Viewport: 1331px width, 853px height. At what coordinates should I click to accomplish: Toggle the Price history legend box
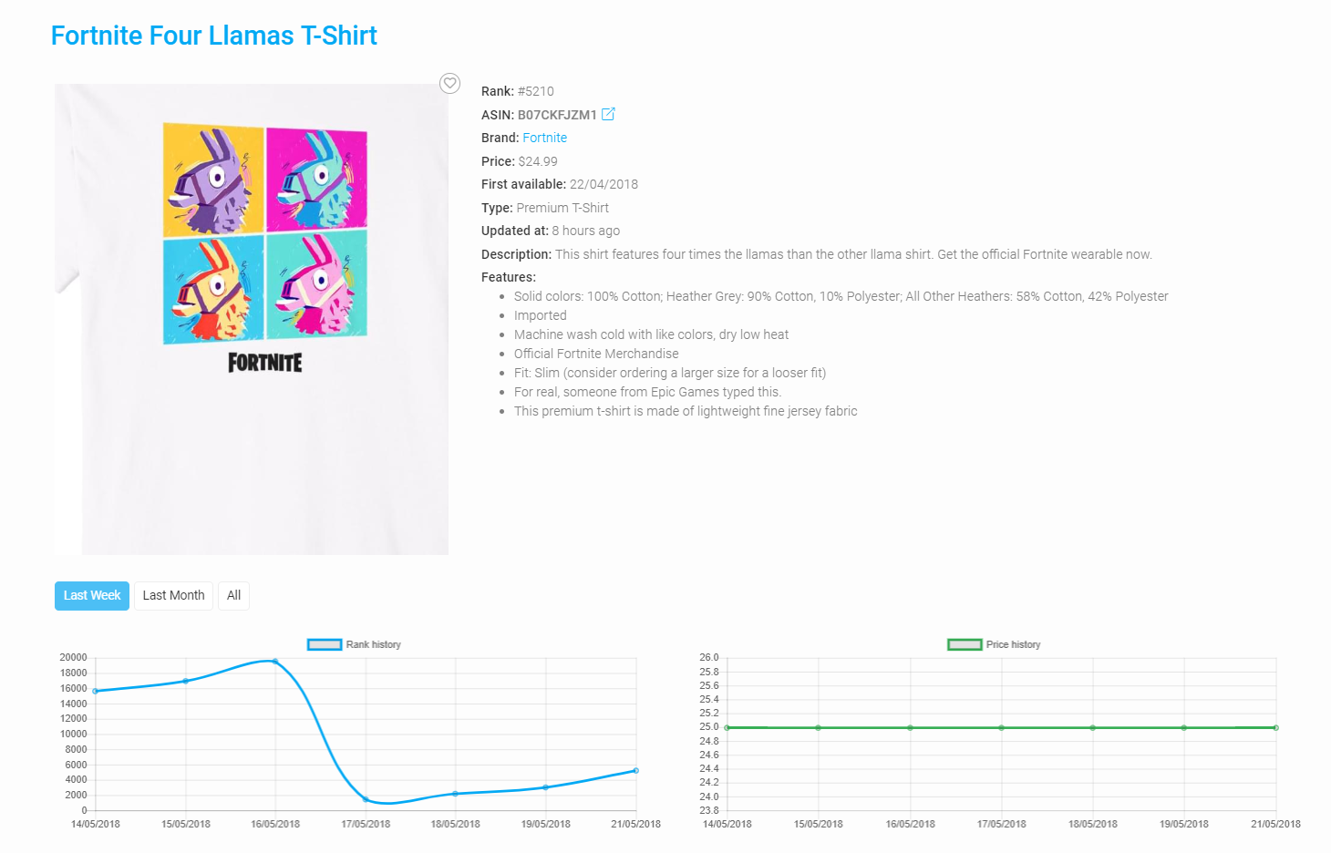pos(965,644)
